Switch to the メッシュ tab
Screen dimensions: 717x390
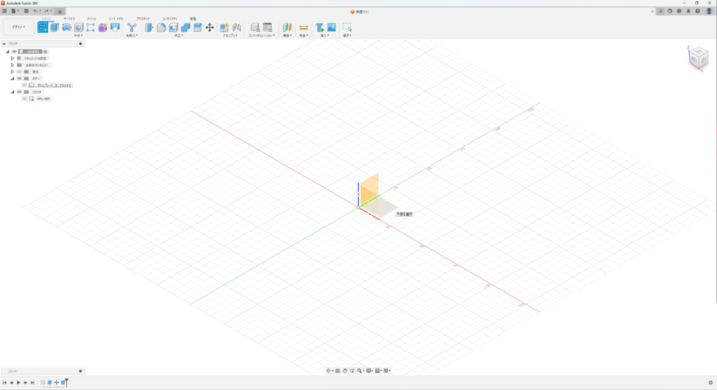(x=91, y=19)
